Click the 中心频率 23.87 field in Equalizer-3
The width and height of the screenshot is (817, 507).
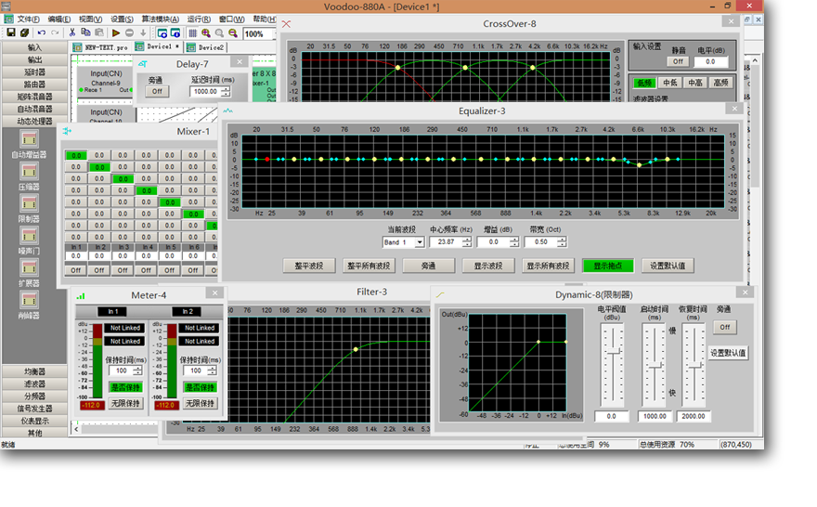[x=446, y=242]
